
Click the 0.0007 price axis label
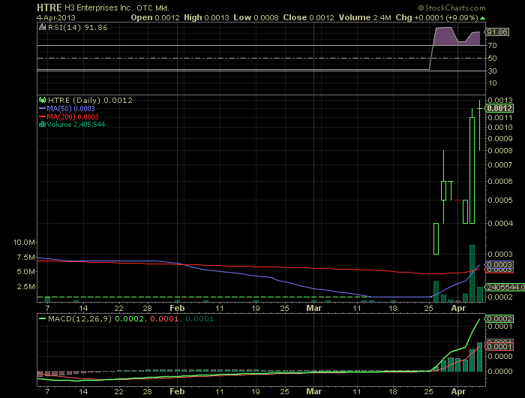coord(500,165)
